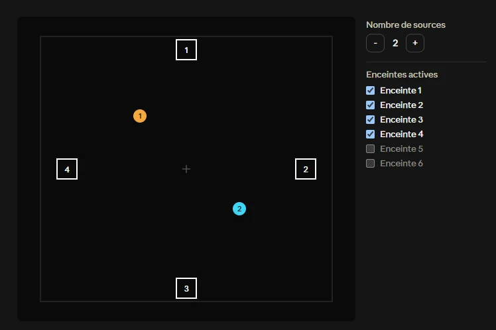
Task: Enable Enceinte 5 checkbox
Action: [x=371, y=148]
